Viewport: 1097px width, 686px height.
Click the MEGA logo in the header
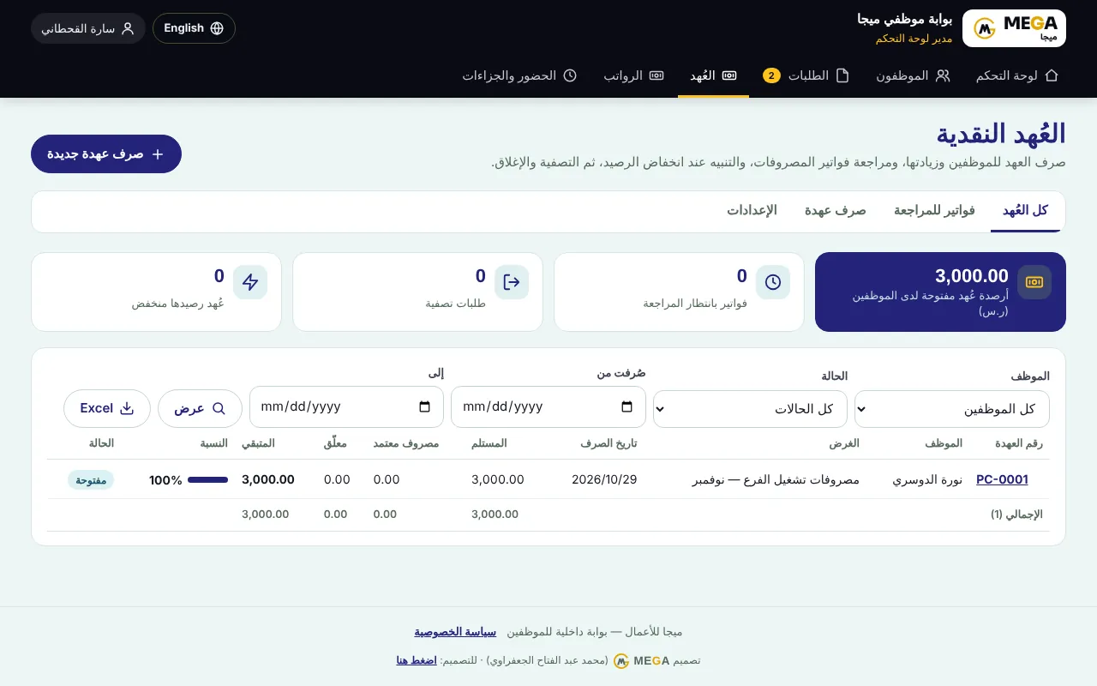(1014, 28)
